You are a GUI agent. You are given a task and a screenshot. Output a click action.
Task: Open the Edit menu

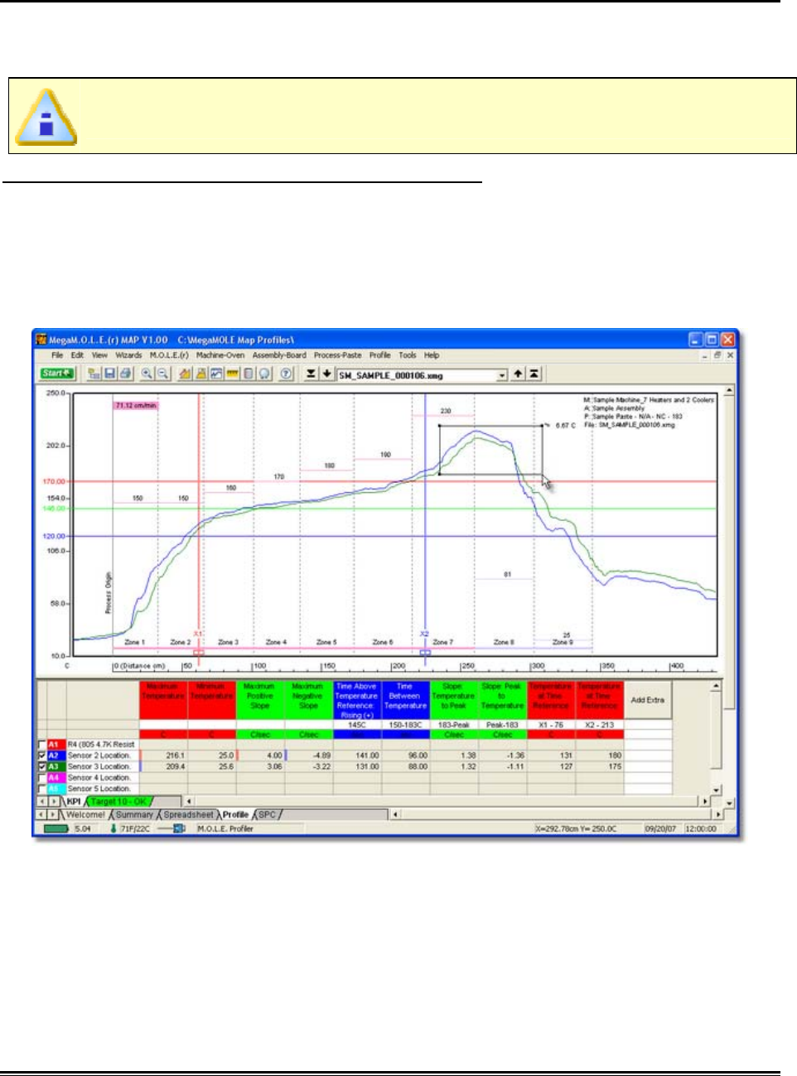(x=77, y=355)
